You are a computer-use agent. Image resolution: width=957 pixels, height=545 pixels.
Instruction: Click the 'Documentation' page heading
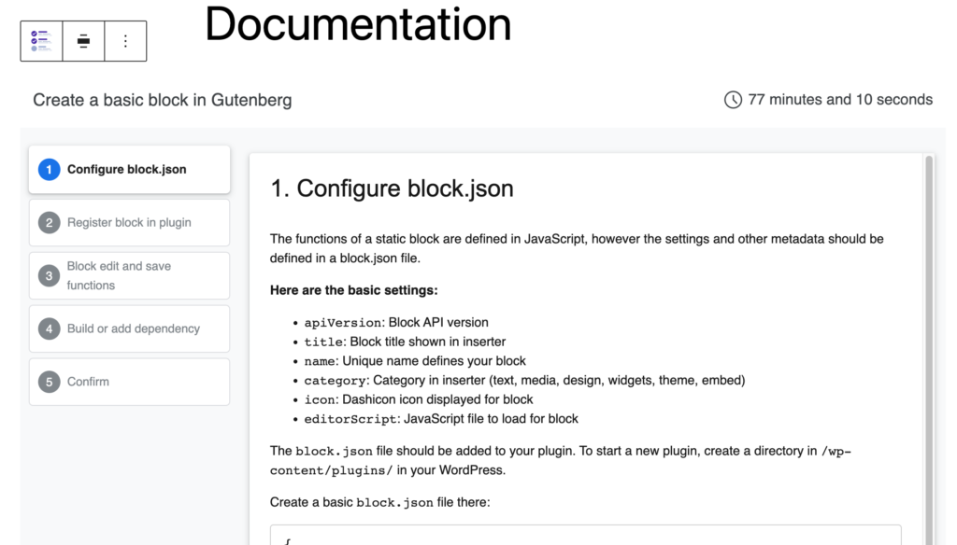(x=358, y=25)
